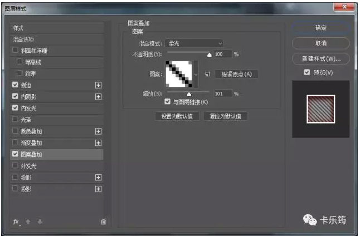This screenshot has height=236, width=360.
Task: Toggle the 预览(V) checkbox
Action: pyautogui.click(x=307, y=72)
